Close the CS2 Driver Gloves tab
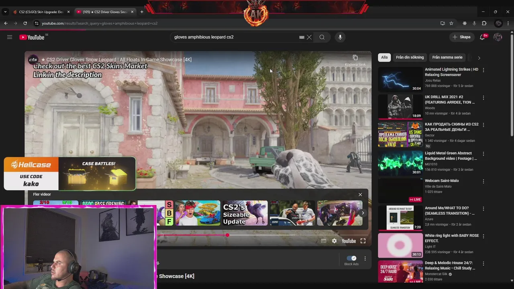 [x=132, y=12]
